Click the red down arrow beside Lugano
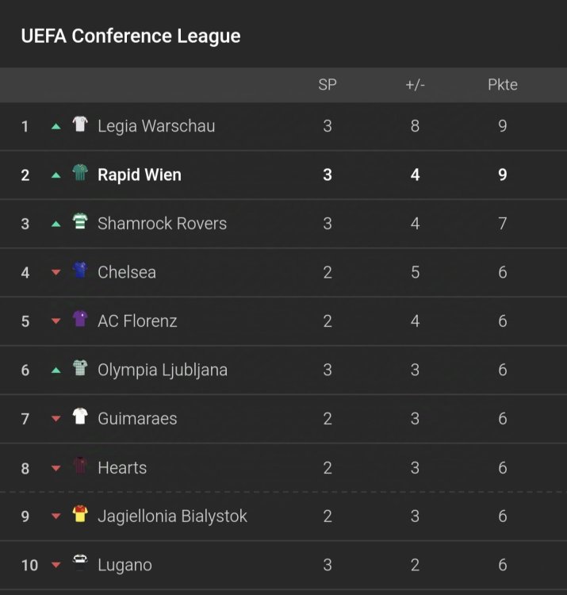 click(56, 566)
